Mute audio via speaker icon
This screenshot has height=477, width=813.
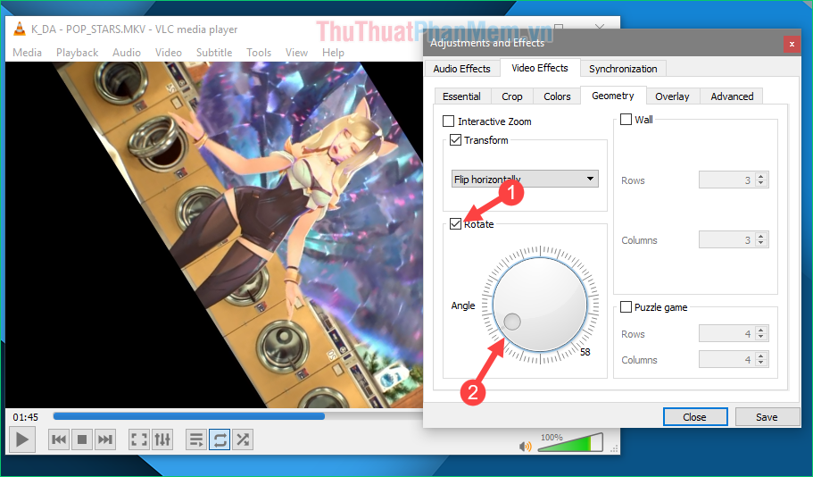point(526,446)
